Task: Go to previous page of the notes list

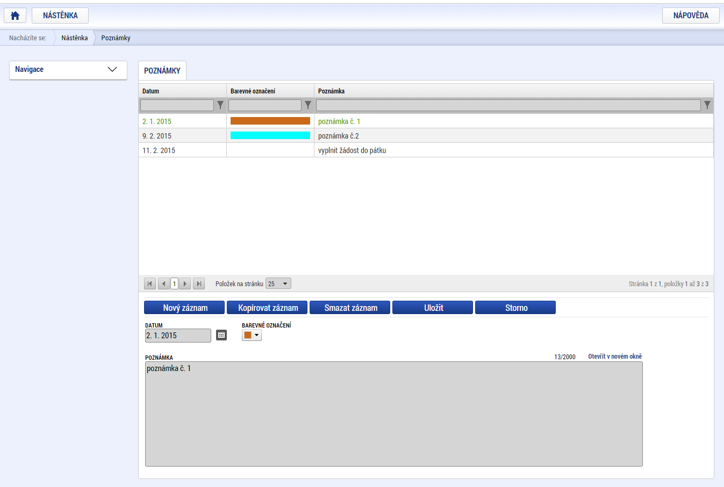Action: pyautogui.click(x=164, y=284)
